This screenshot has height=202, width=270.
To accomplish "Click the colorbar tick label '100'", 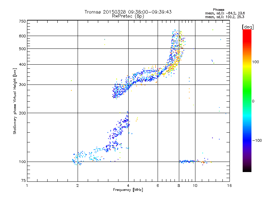I will click(255, 62).
